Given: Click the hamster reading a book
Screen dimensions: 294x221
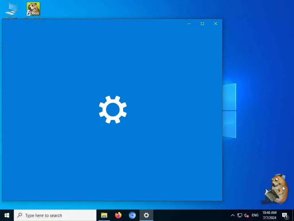Looking at the screenshot, I should [274, 189].
